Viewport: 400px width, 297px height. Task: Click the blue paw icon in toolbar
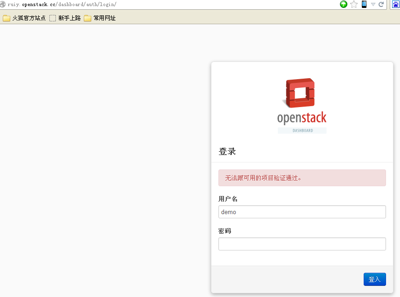pyautogui.click(x=396, y=4)
